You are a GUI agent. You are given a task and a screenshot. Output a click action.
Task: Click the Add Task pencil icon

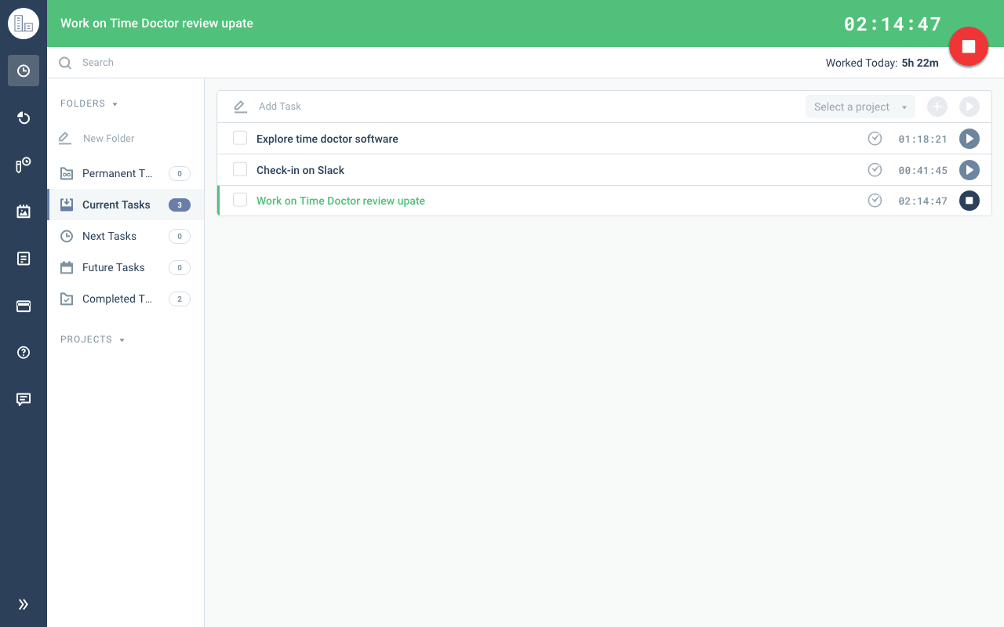pos(241,107)
